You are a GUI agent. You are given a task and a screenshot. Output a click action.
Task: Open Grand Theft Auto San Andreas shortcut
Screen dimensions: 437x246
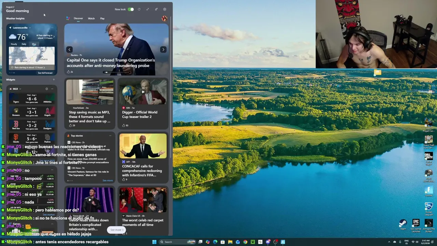(429, 142)
